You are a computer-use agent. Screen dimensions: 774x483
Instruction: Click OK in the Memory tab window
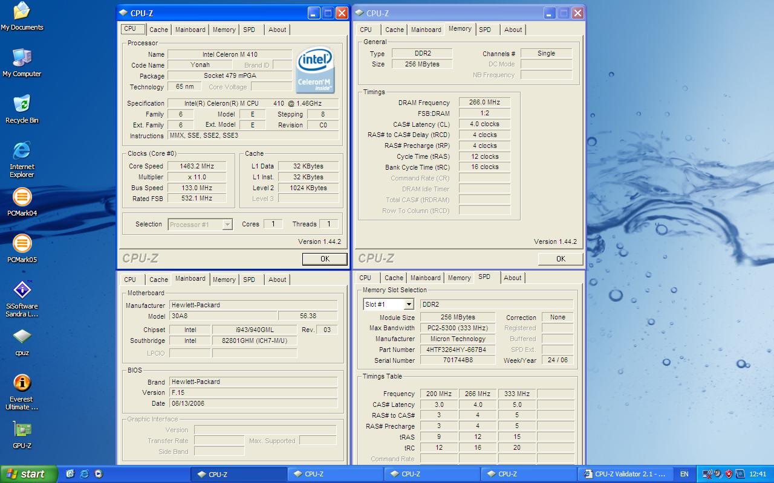561,258
